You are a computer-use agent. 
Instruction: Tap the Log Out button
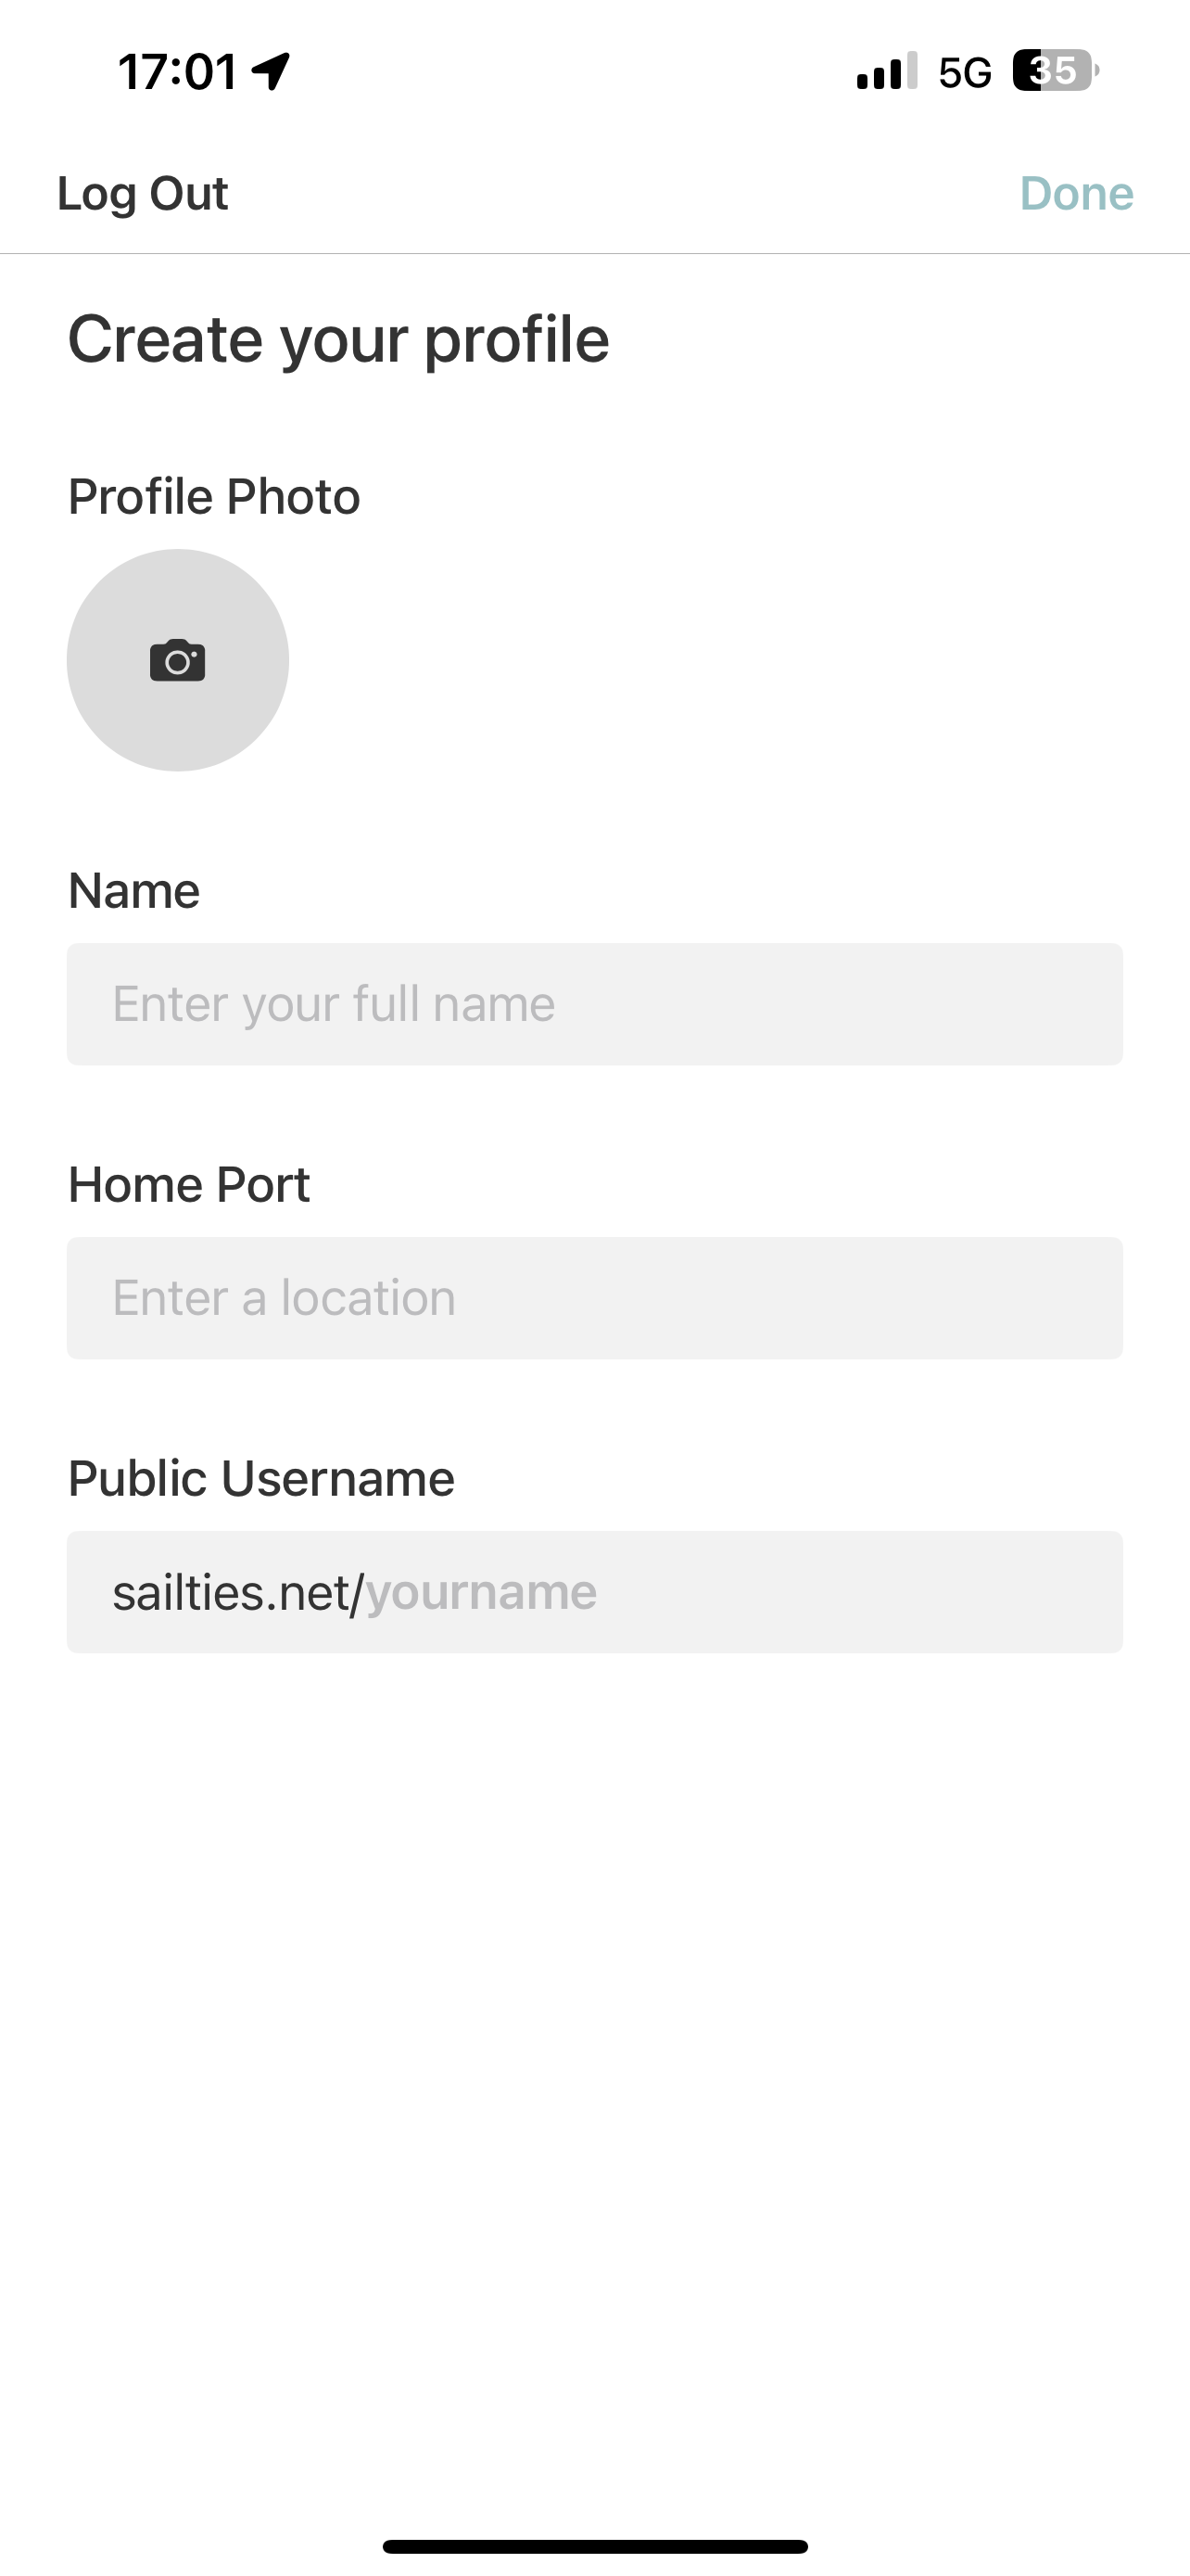(x=143, y=193)
